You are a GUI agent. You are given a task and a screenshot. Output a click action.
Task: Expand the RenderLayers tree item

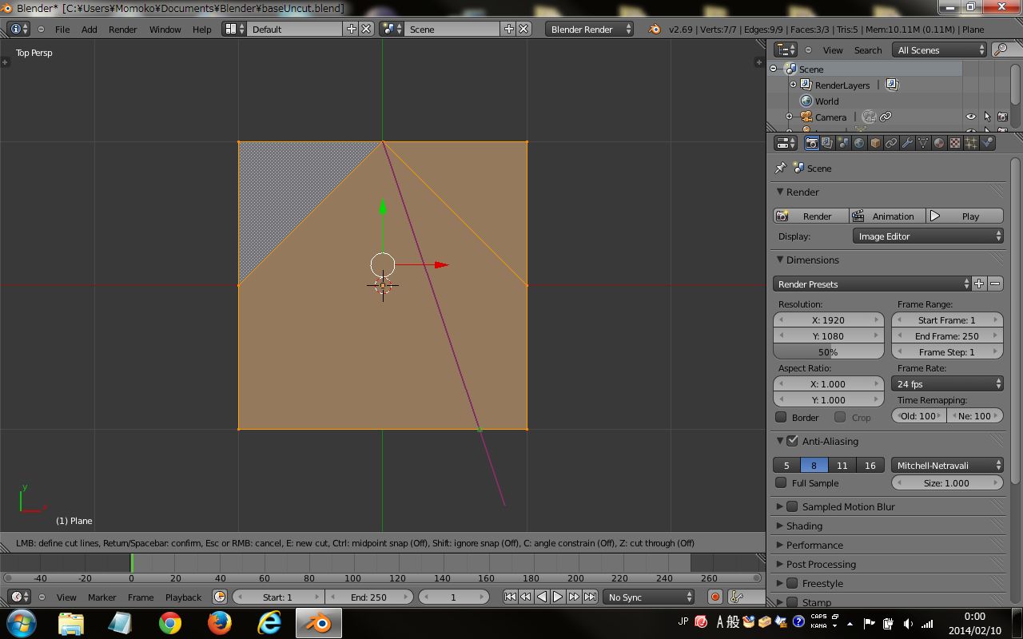click(x=793, y=85)
